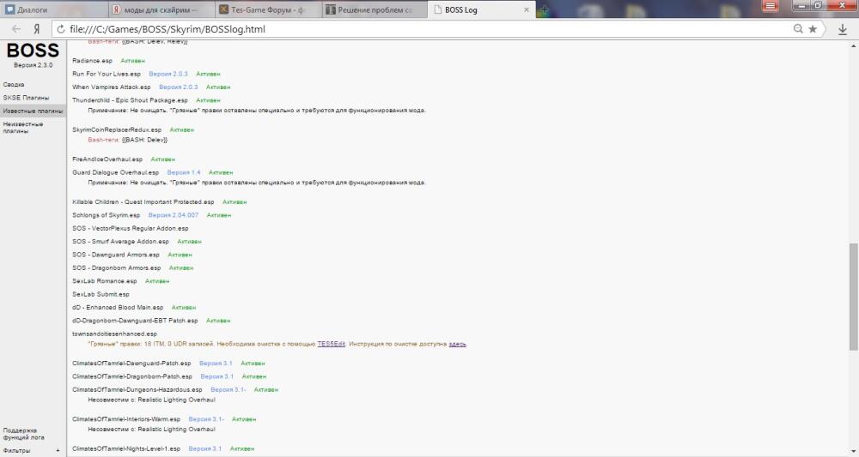Screen dimensions: 859x457
Task: Switch to the 'моды для скайрим' tab
Action: pyautogui.click(x=161, y=9)
